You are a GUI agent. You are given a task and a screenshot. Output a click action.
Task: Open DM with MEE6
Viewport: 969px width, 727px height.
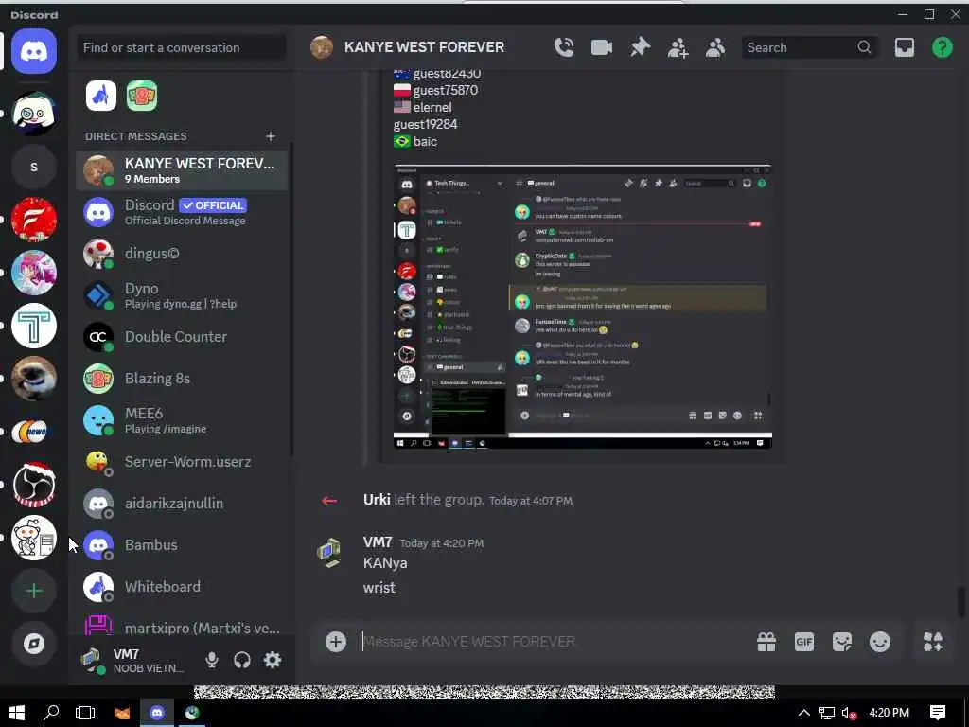[x=183, y=420]
